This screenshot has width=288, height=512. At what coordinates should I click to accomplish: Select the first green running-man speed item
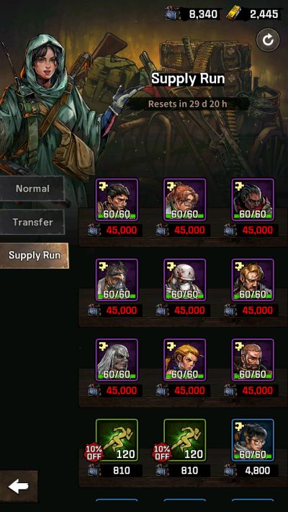(117, 440)
